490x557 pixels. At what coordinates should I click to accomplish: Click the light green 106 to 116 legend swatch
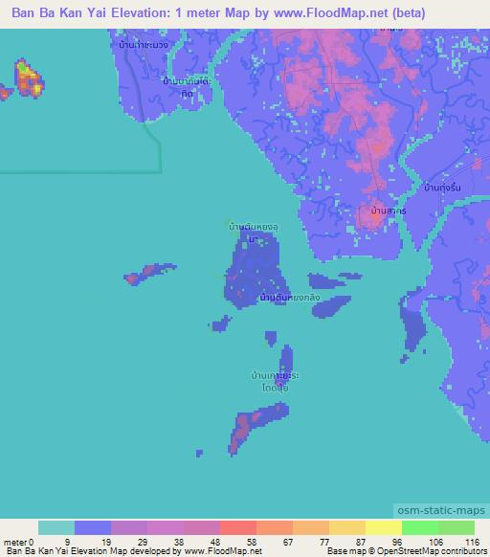457,527
